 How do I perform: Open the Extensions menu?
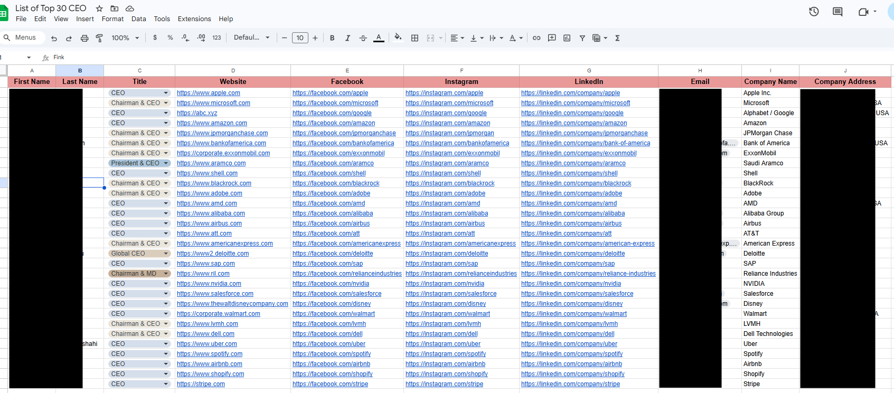point(194,19)
